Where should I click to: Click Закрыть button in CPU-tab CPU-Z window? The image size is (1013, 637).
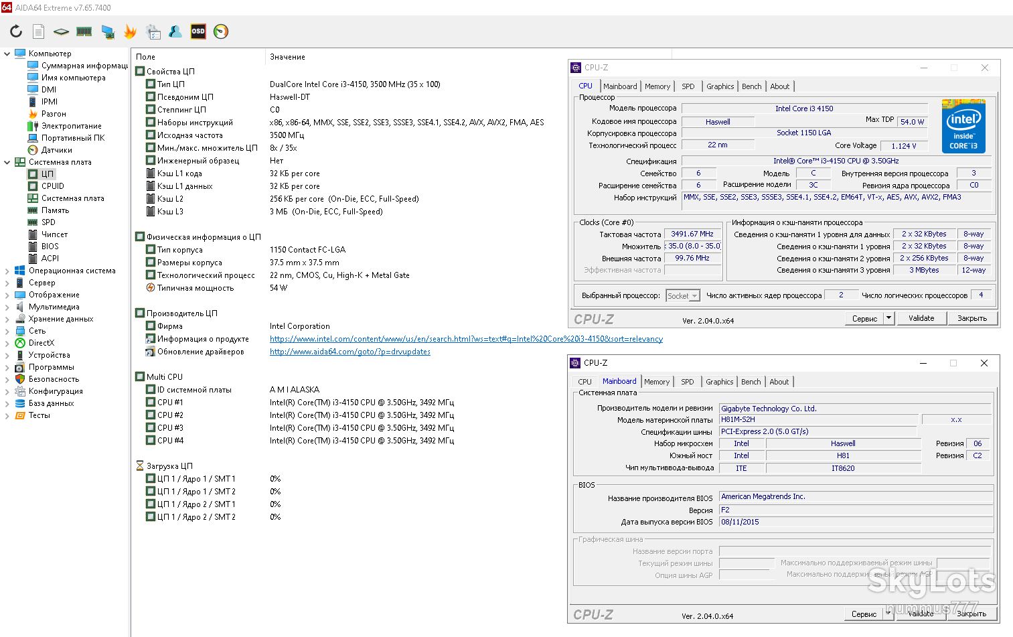(972, 318)
